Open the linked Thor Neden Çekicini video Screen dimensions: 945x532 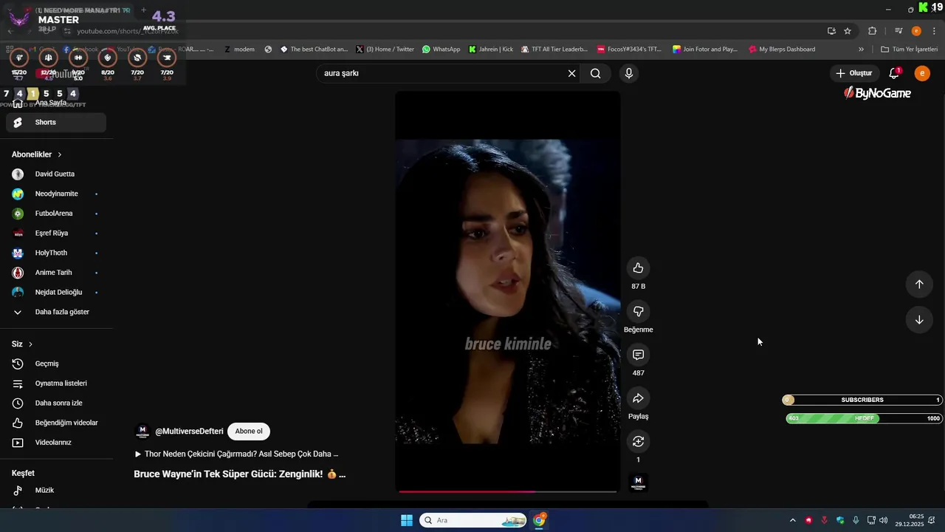coord(236,454)
